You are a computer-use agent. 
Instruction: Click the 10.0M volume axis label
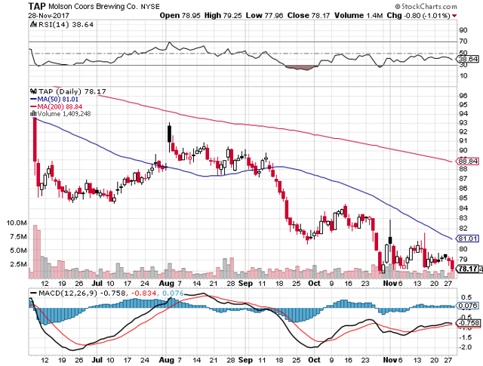point(17,223)
